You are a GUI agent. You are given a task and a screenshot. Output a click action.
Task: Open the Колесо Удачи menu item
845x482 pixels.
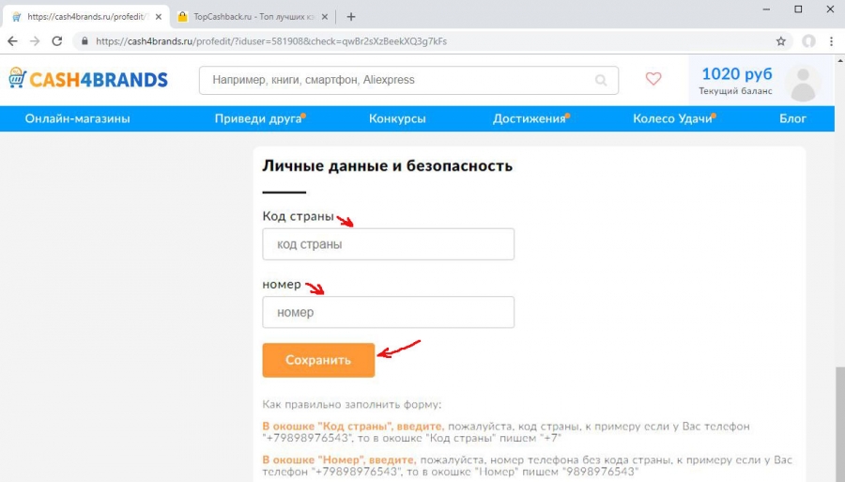pos(672,118)
